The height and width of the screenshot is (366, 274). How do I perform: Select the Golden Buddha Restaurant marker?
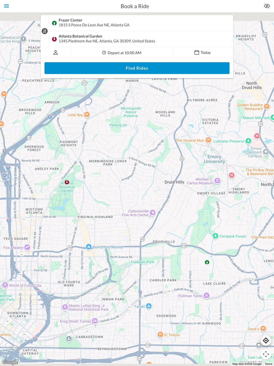coord(267,106)
